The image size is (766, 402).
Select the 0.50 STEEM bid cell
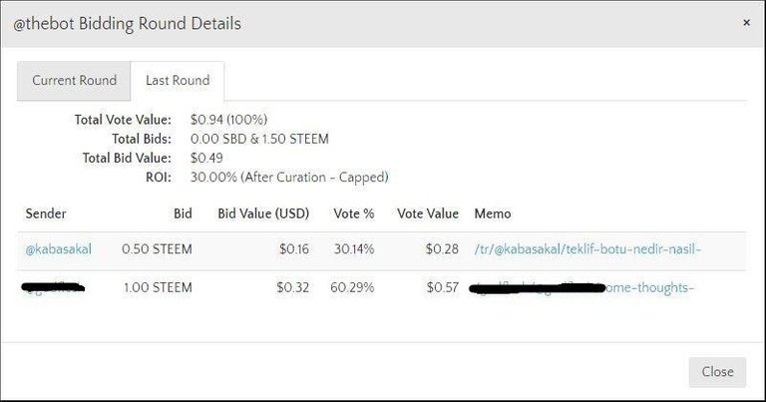click(157, 249)
